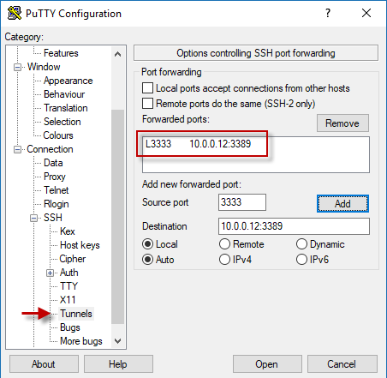Open the TTY category

pos(68,286)
